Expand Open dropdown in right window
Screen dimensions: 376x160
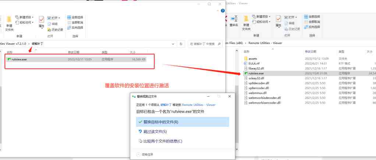pyautogui.click(x=291, y=17)
